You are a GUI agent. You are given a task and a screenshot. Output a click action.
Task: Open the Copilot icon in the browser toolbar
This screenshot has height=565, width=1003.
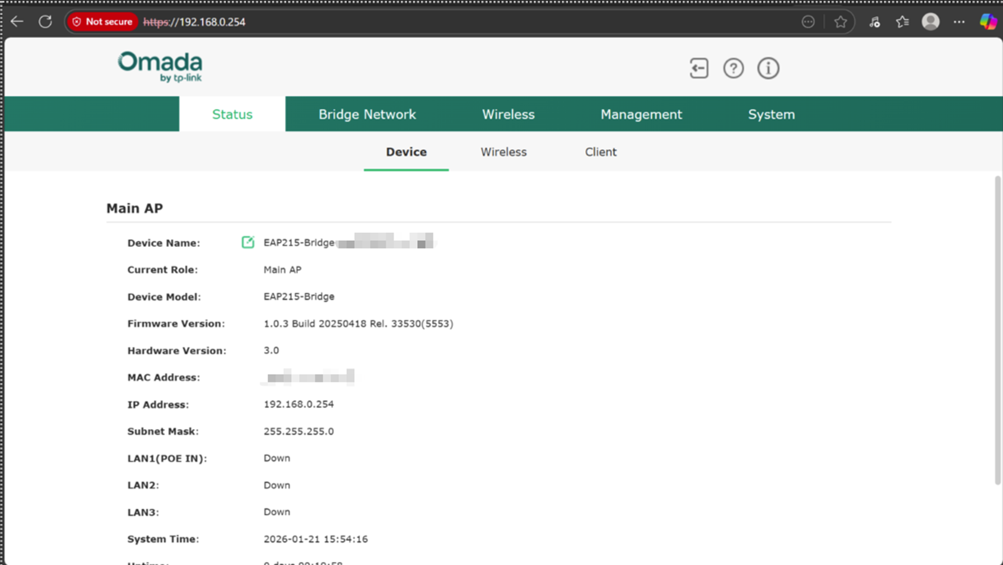click(x=989, y=21)
